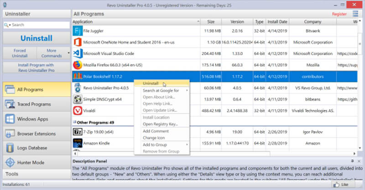Click the Vivaldi browser icon
365x190 pixels.
coord(78,111)
